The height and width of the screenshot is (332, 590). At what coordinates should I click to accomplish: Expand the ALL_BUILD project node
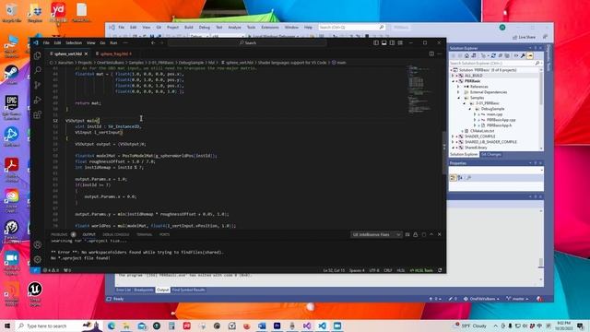(453, 76)
